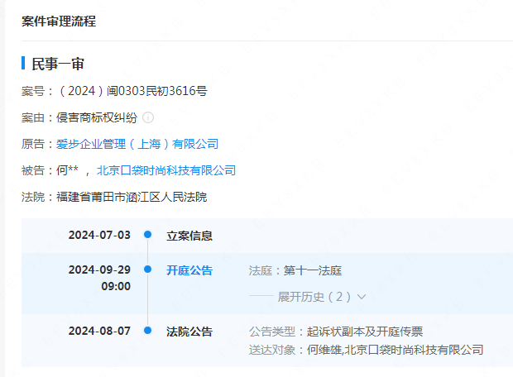Open plaintiff link 爱步企业管理（上海）有限公司
The image size is (513, 377).
tap(137, 144)
